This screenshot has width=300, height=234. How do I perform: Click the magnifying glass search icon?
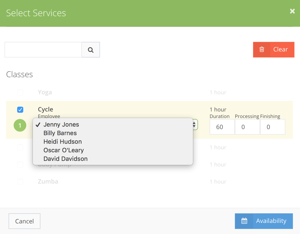coord(90,49)
